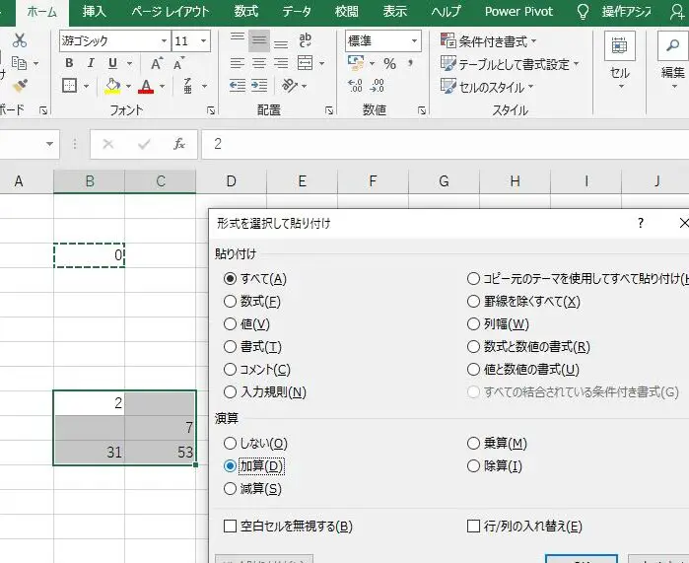Open the データ ribbon tab
Image resolution: width=689 pixels, height=563 pixels.
297,12
